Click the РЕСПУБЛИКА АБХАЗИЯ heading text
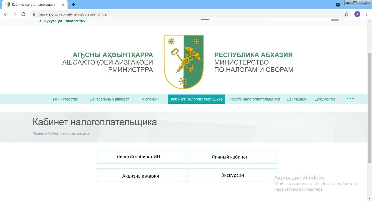Screen dimensions: 372x201 (x=254, y=55)
